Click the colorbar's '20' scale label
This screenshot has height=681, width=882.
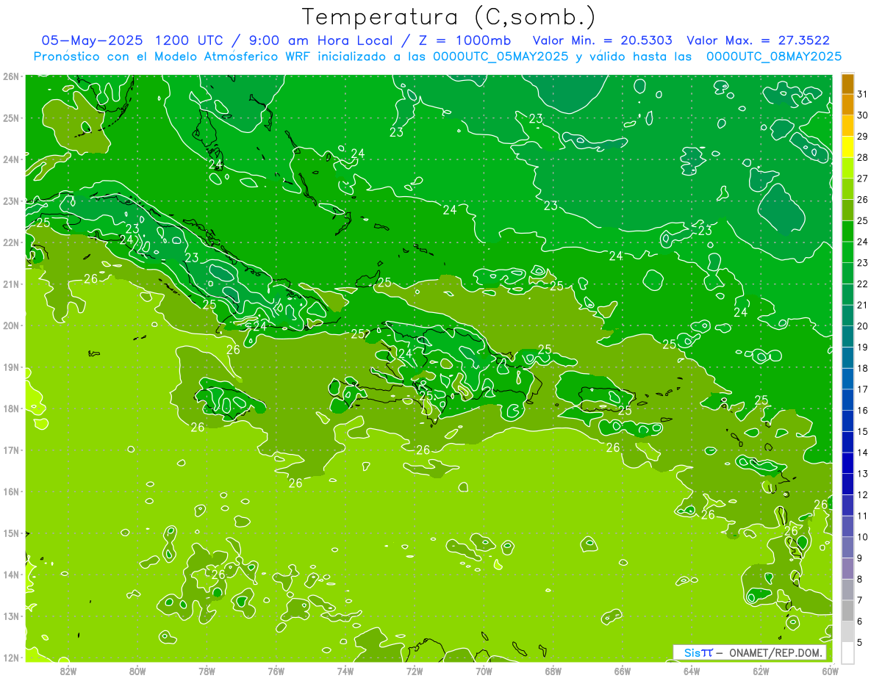[863, 326]
